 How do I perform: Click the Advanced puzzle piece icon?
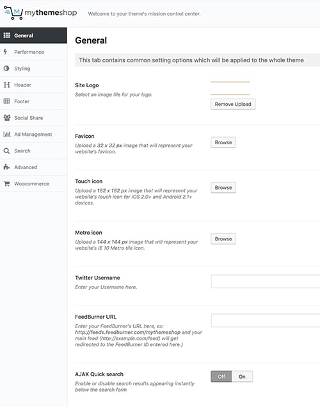point(6,167)
